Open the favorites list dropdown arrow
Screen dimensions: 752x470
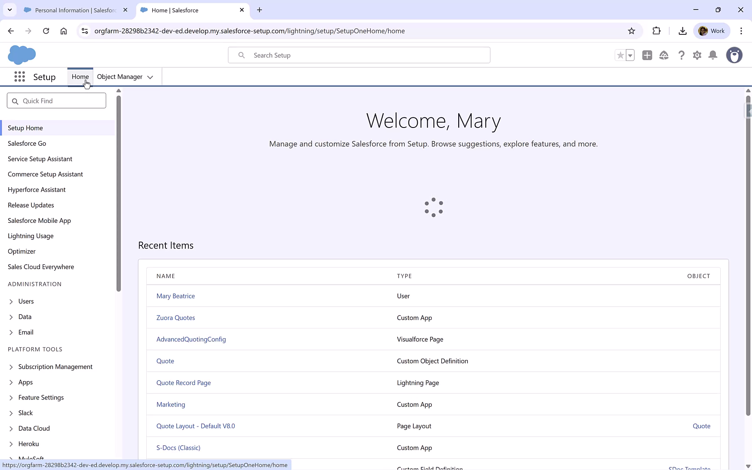point(629,55)
